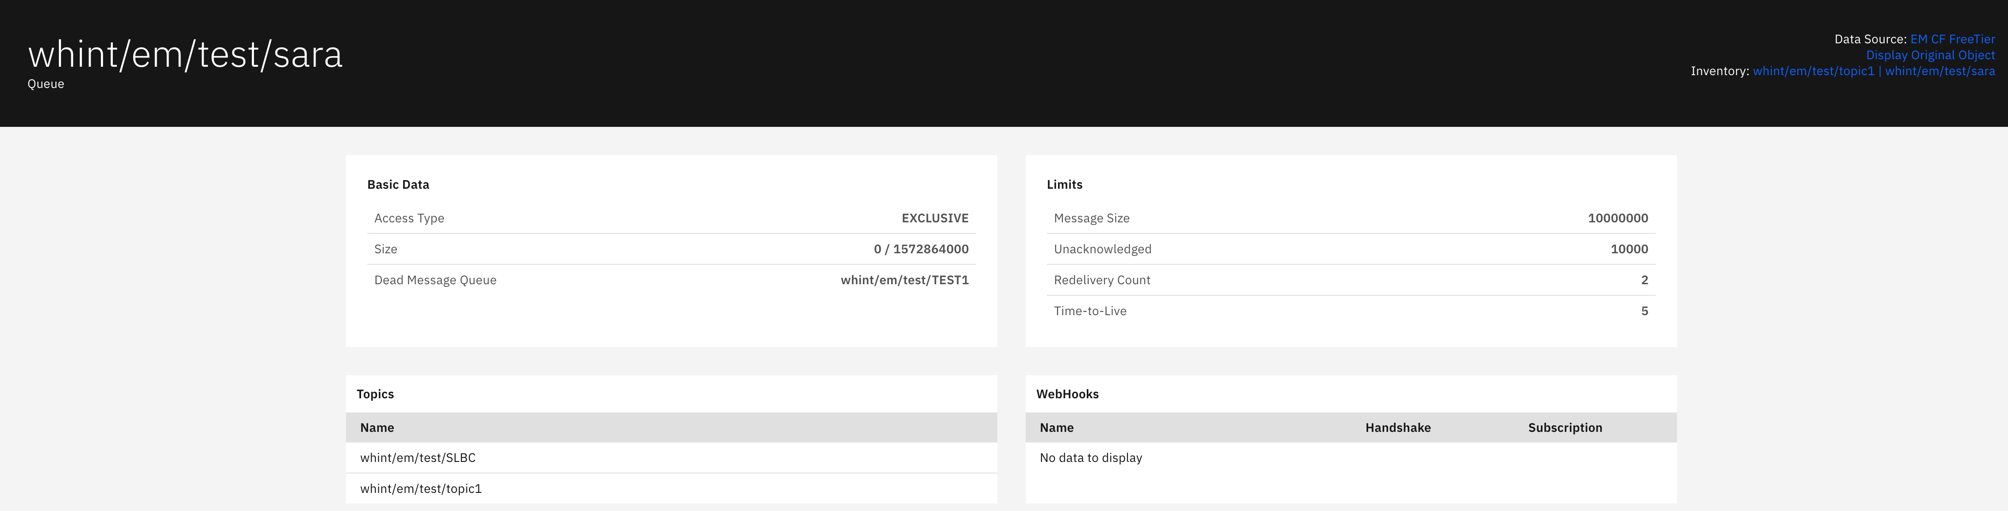Click the EXCLUSIVE access type value

pos(935,218)
